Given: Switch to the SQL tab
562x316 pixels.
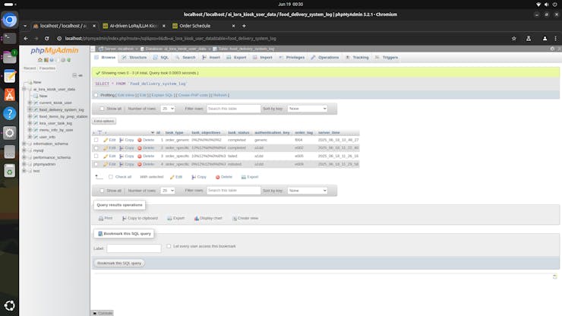Looking at the screenshot, I should click(161, 58).
